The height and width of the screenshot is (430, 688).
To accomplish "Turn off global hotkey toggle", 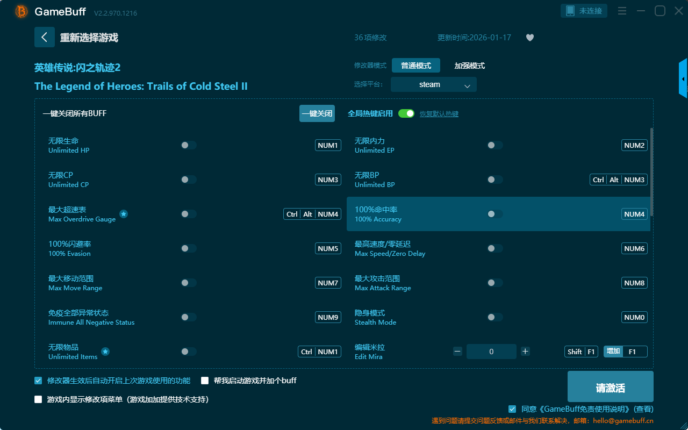I will (x=406, y=113).
